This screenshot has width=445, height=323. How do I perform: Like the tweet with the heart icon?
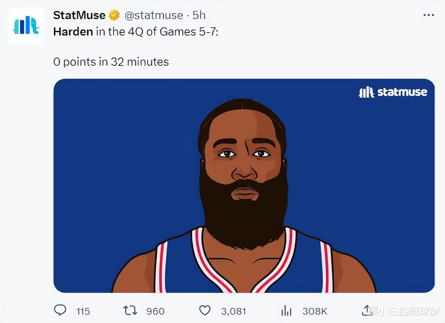click(x=205, y=310)
